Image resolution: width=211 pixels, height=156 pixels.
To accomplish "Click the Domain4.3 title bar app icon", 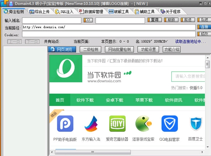I will coord(11,4).
